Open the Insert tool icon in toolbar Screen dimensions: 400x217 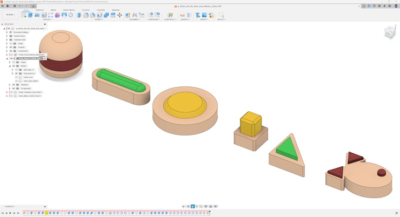coord(198,15)
